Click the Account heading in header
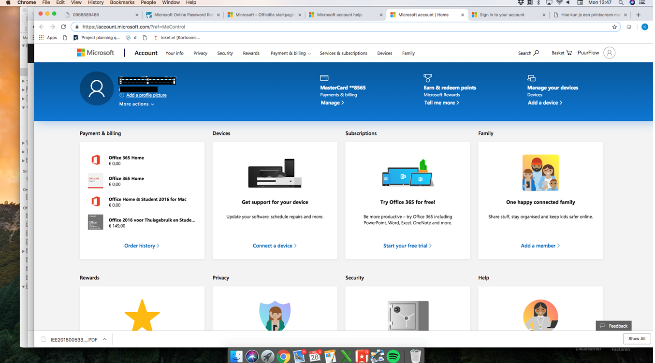 tap(146, 53)
